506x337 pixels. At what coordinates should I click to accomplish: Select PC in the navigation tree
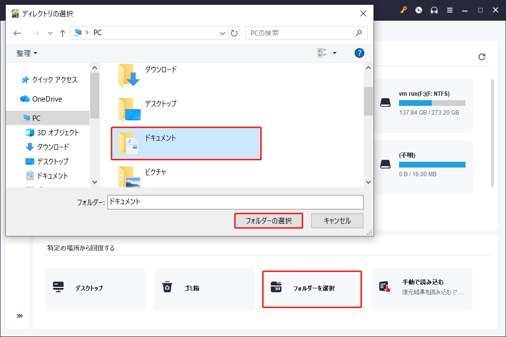48,118
